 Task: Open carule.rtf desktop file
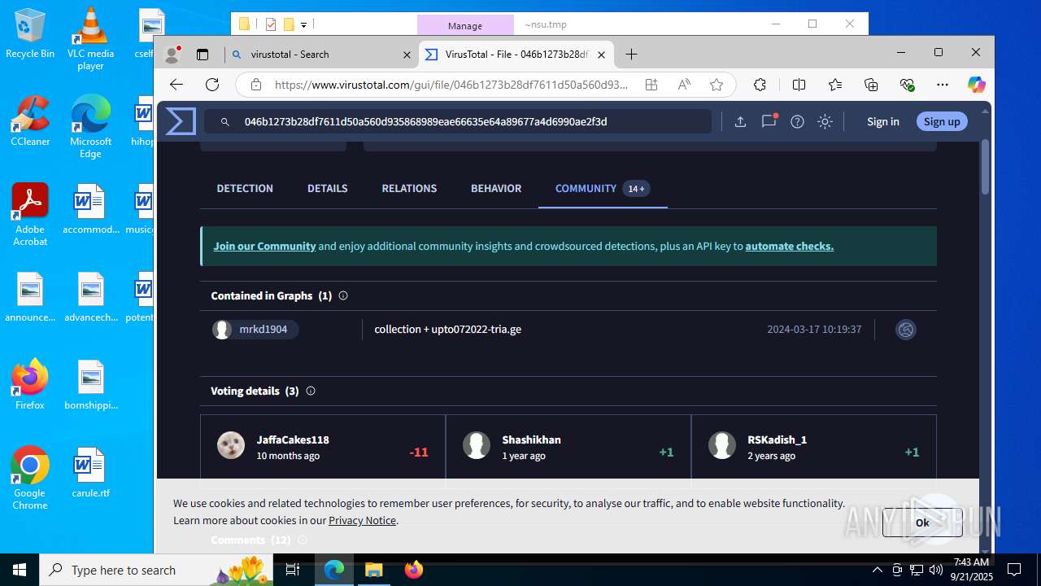[x=90, y=472]
